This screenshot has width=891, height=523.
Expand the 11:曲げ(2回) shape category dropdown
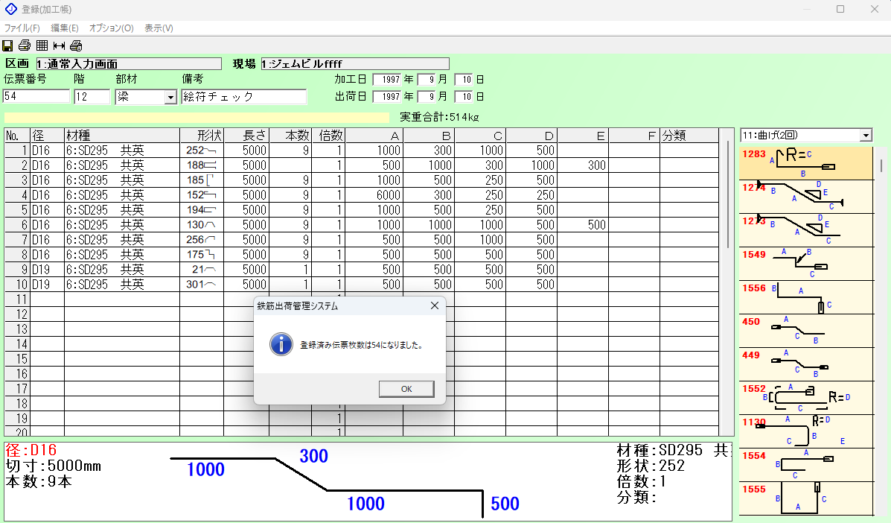[x=865, y=136]
